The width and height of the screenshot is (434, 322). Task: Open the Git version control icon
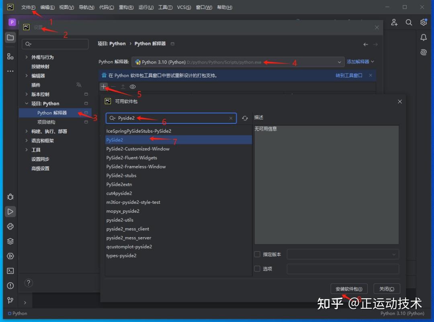pos(10,300)
